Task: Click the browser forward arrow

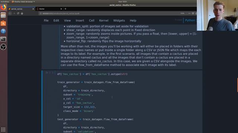Action: click(14, 13)
